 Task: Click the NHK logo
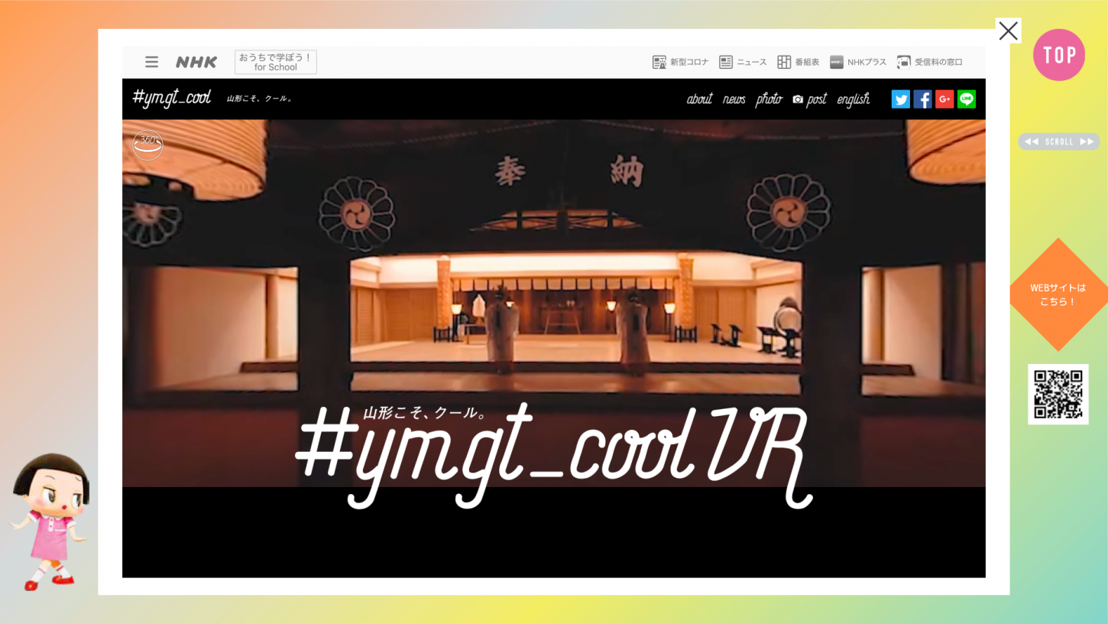tap(196, 62)
